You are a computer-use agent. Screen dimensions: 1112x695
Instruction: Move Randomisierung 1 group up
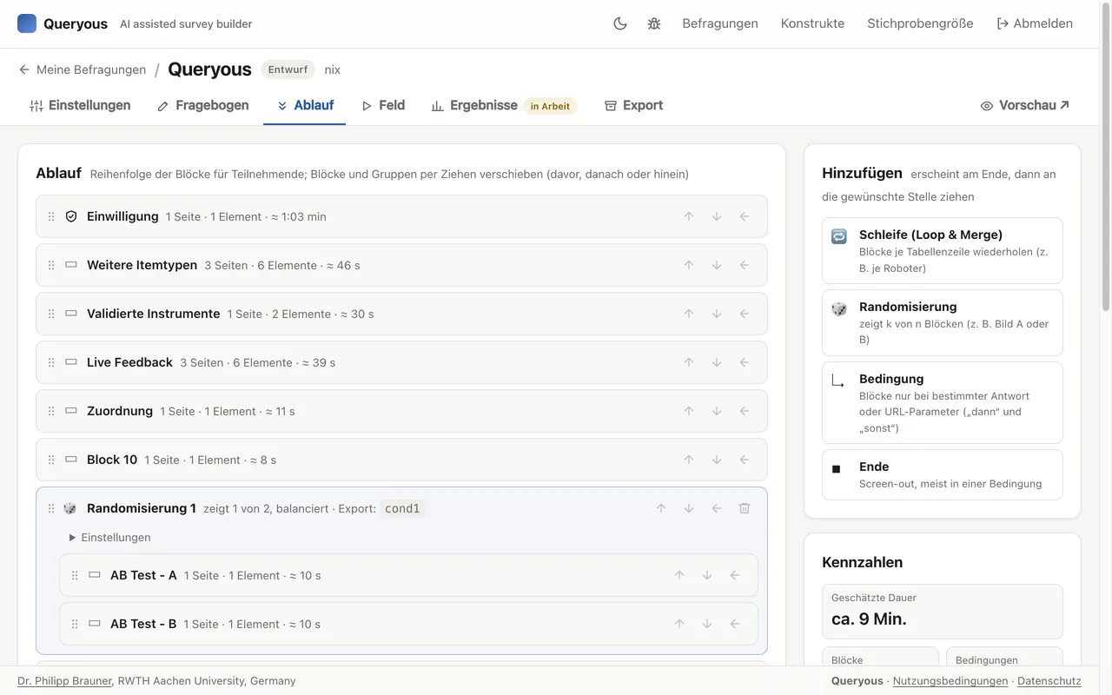[661, 508]
